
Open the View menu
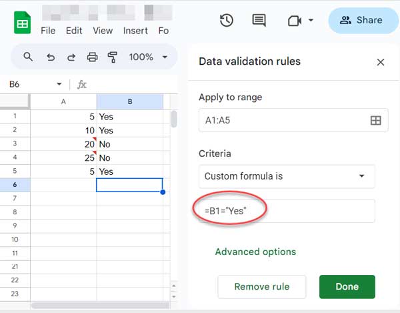[x=103, y=31]
